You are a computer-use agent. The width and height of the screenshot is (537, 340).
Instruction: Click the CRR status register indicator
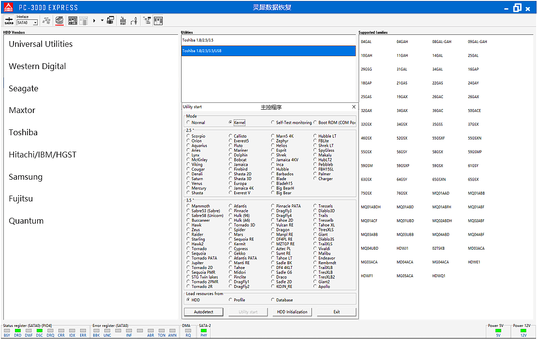pyautogui.click(x=61, y=331)
